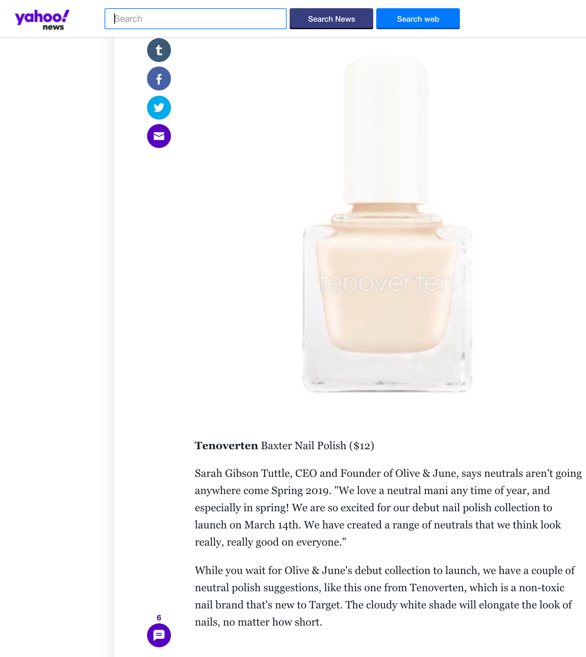Click the 'tenoverten' label on the bottle
The image size is (586, 657).
(386, 283)
